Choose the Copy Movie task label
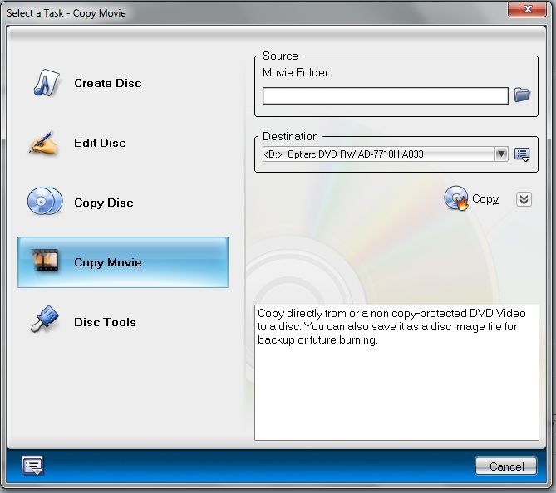556x493 pixels. (108, 262)
